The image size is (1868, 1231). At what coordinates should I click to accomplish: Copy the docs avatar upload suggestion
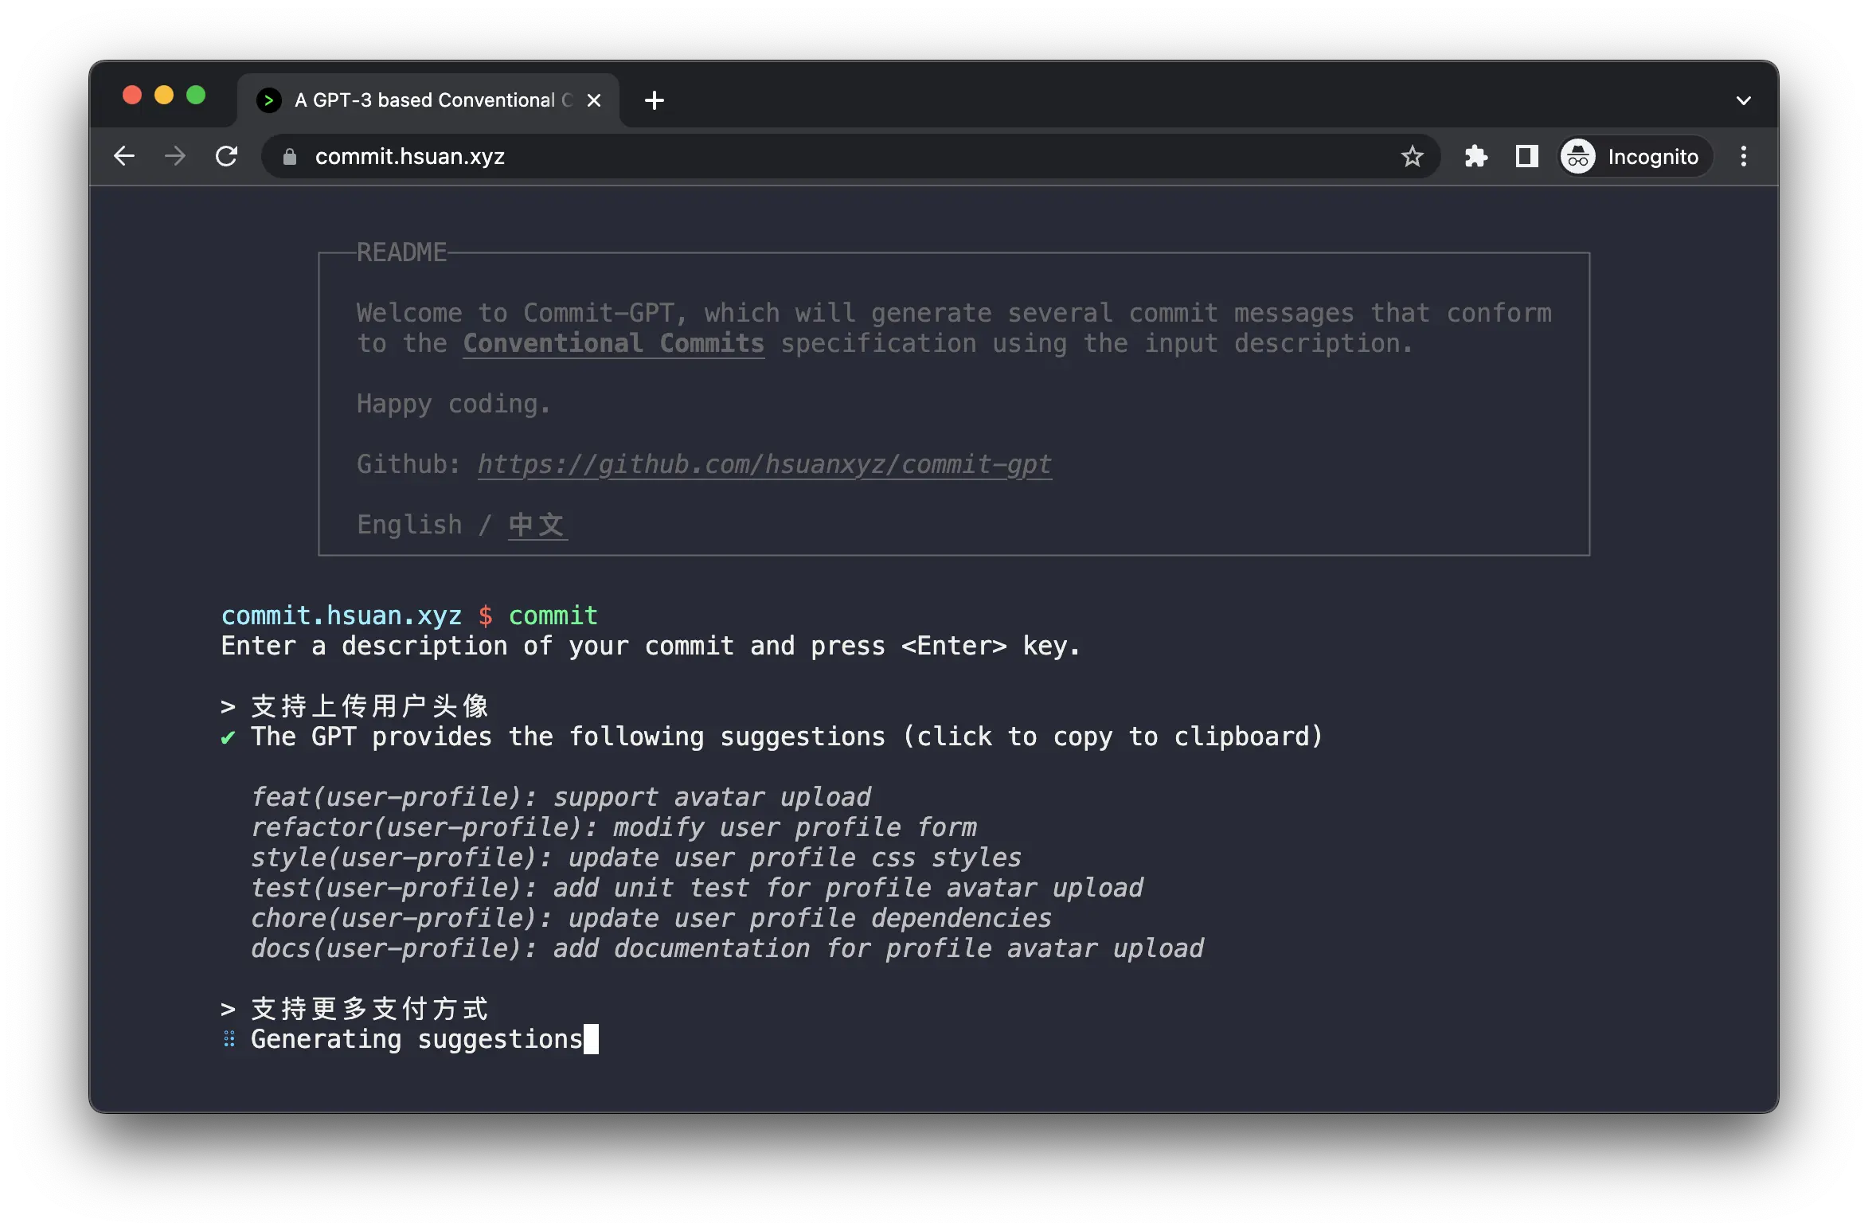point(726,948)
